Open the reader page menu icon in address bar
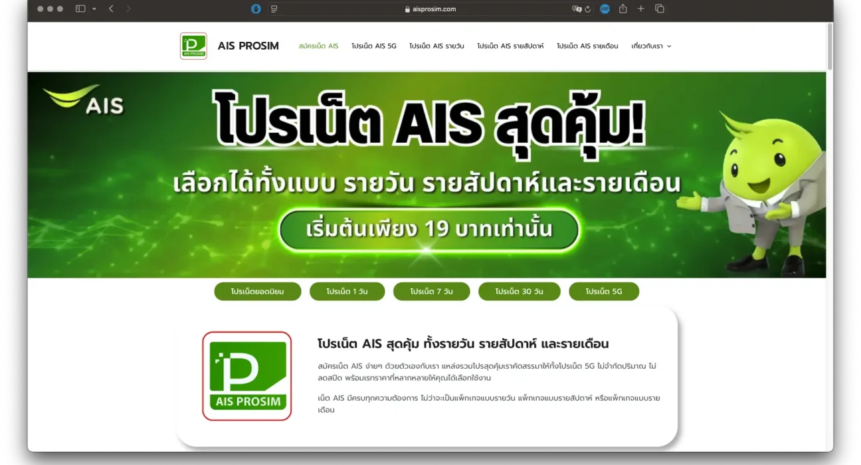 [x=274, y=9]
